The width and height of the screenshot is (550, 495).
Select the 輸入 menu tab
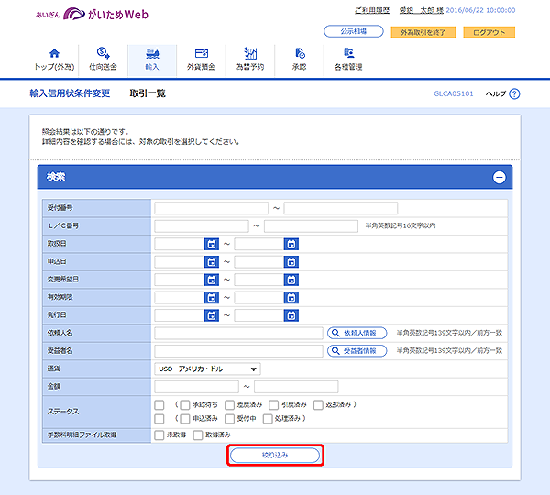[152, 59]
